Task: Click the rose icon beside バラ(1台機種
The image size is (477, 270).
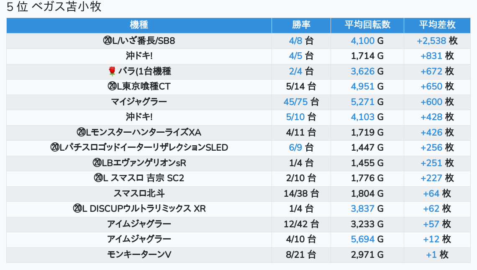Action: coord(112,71)
